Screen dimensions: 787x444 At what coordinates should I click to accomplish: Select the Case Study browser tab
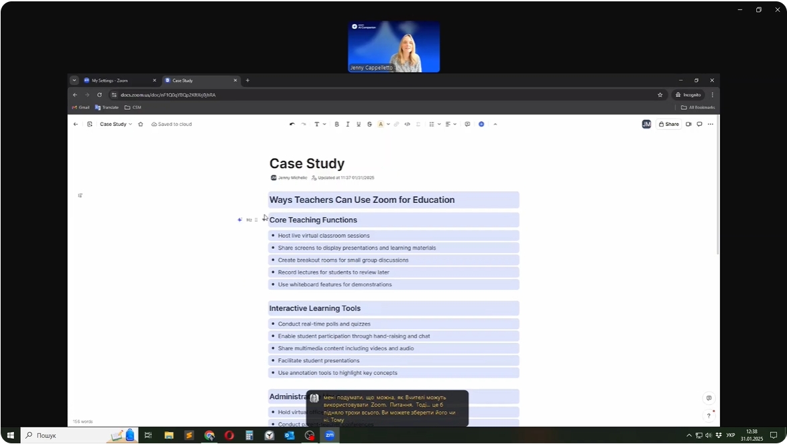pos(200,80)
